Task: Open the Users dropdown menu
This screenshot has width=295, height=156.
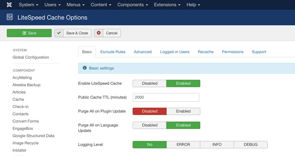Action: click(52, 5)
